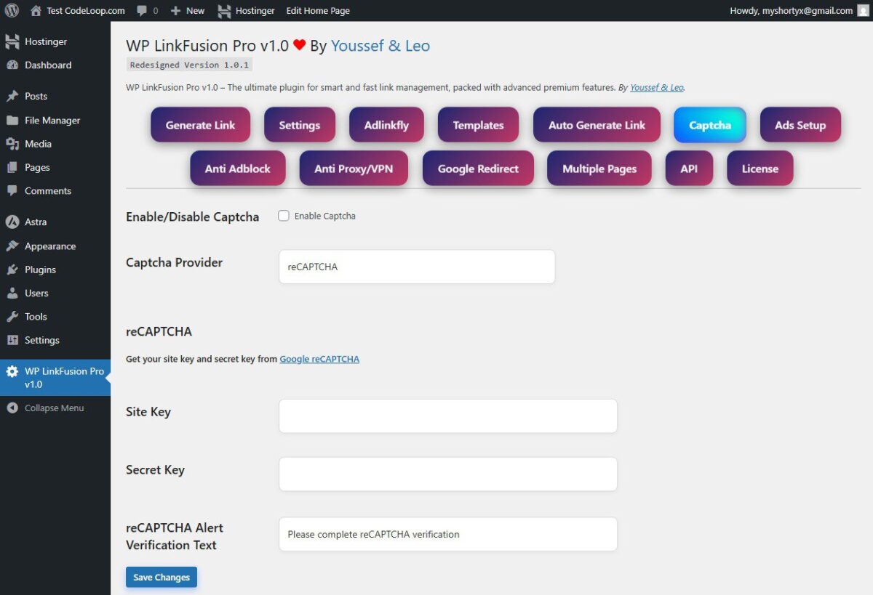Click the Pages icon in sidebar
This screenshot has height=595, width=873.
(x=12, y=167)
